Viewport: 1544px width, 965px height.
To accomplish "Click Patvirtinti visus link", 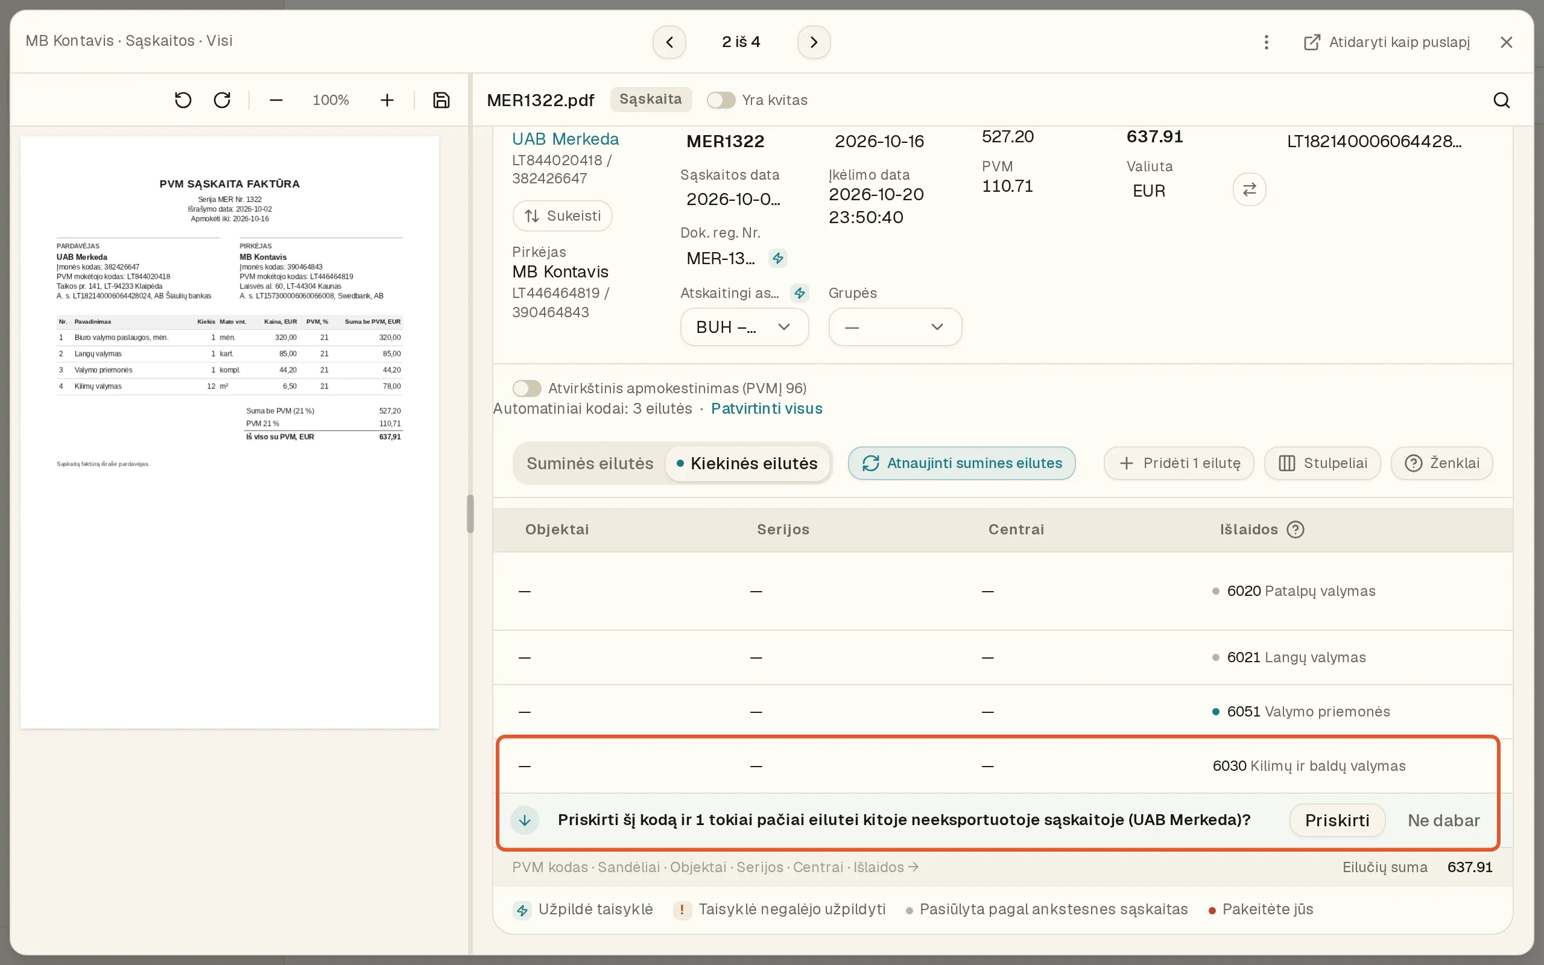I will [767, 408].
